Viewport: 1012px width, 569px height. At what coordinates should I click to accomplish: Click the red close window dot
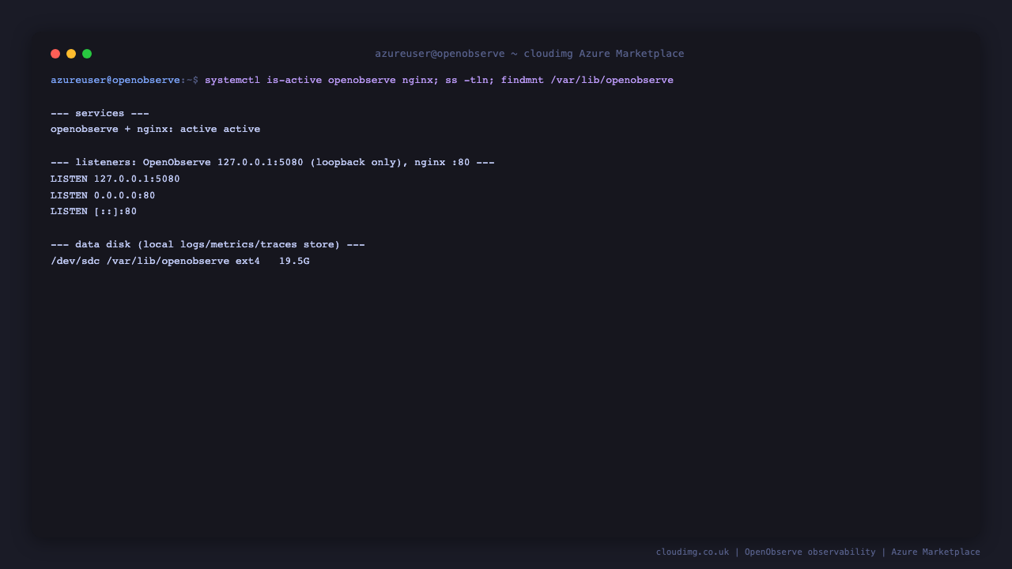click(x=55, y=54)
